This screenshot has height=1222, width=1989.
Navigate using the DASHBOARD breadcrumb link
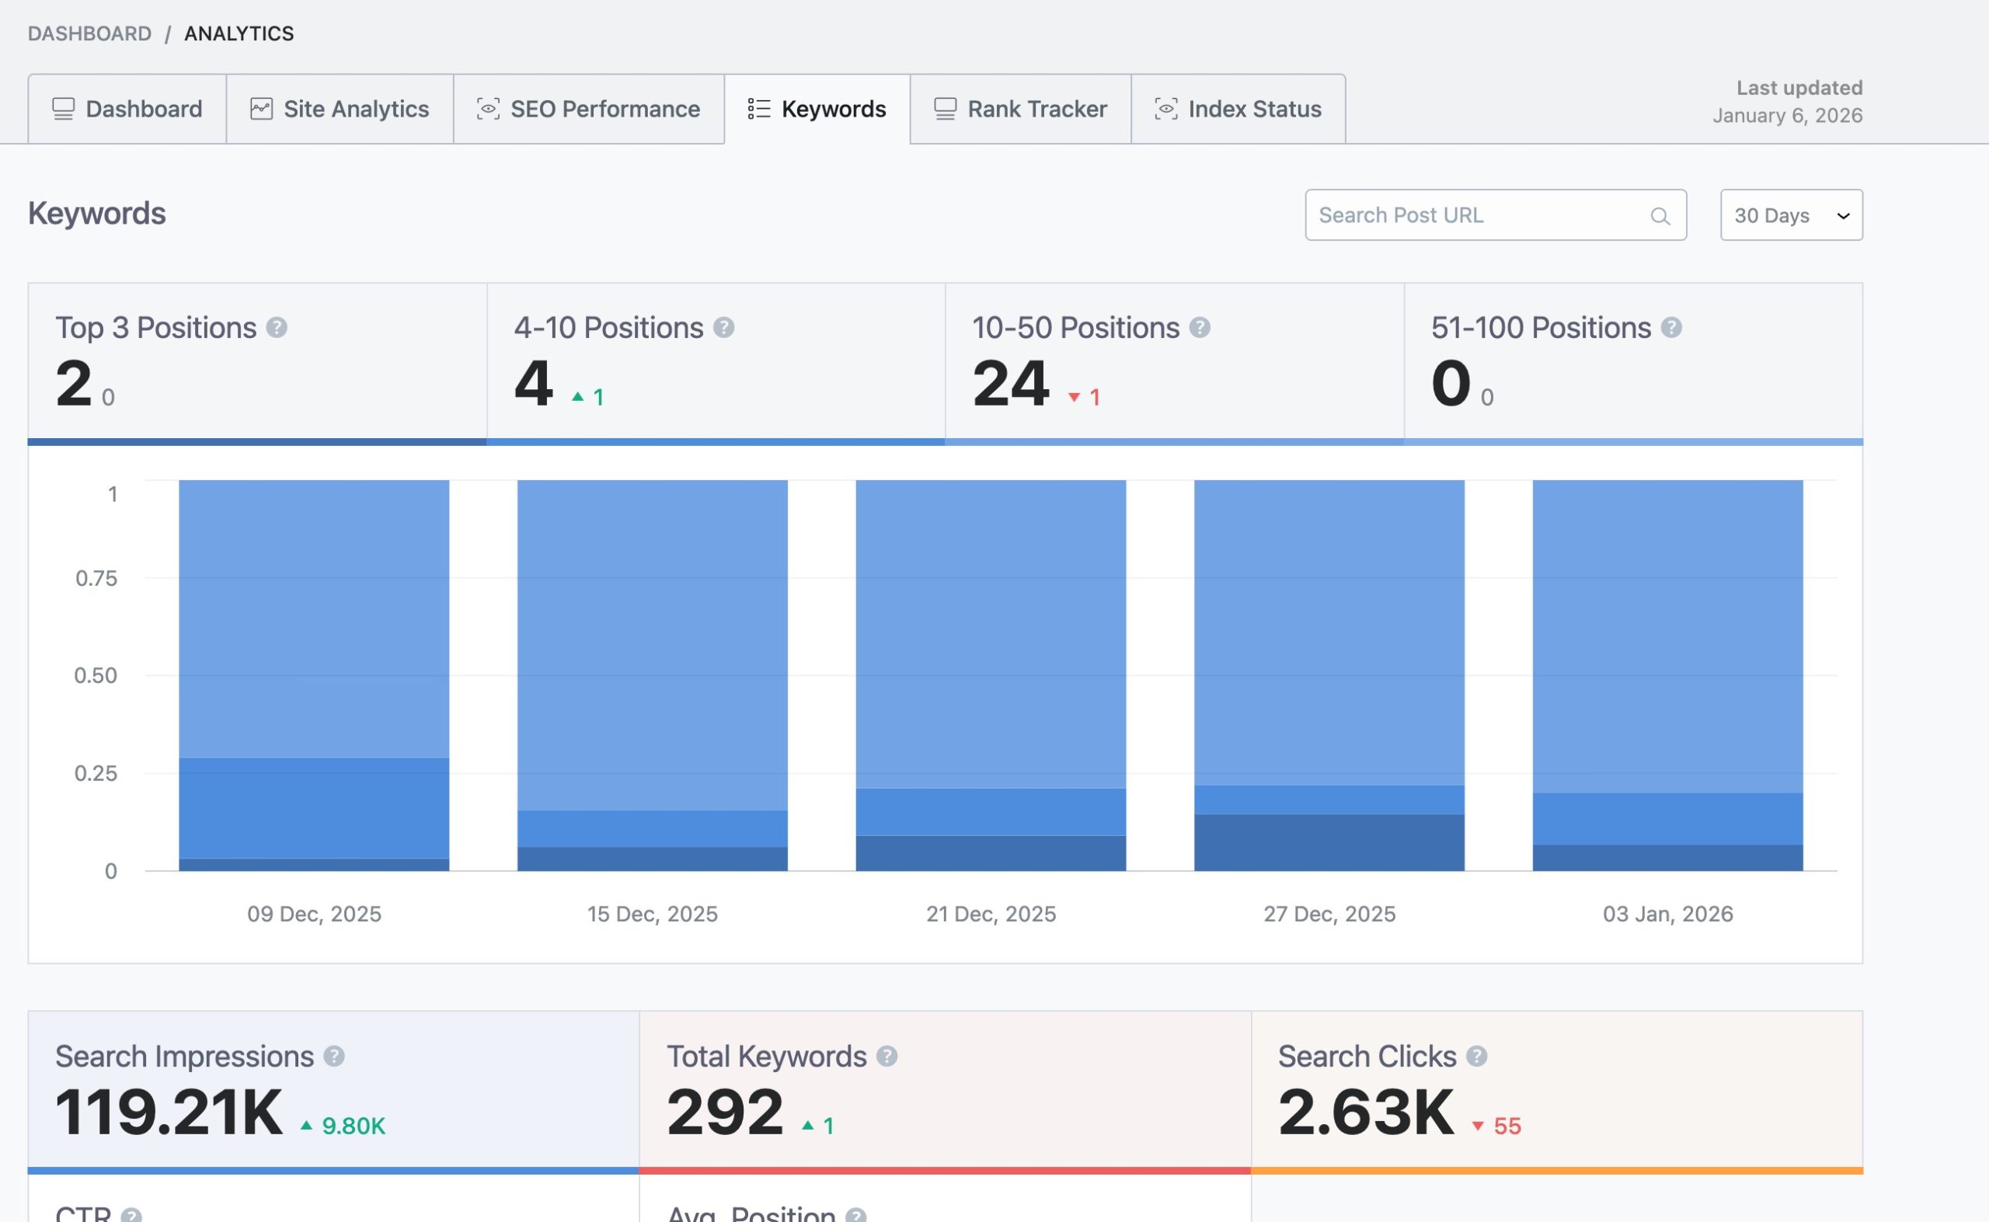pos(89,33)
